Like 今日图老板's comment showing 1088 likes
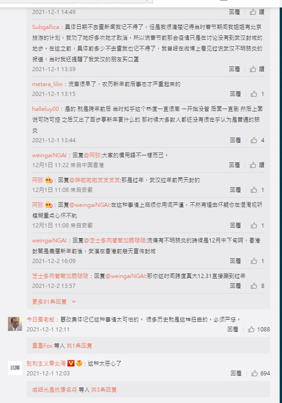Screen dimensions: 282x403 coord(251,329)
